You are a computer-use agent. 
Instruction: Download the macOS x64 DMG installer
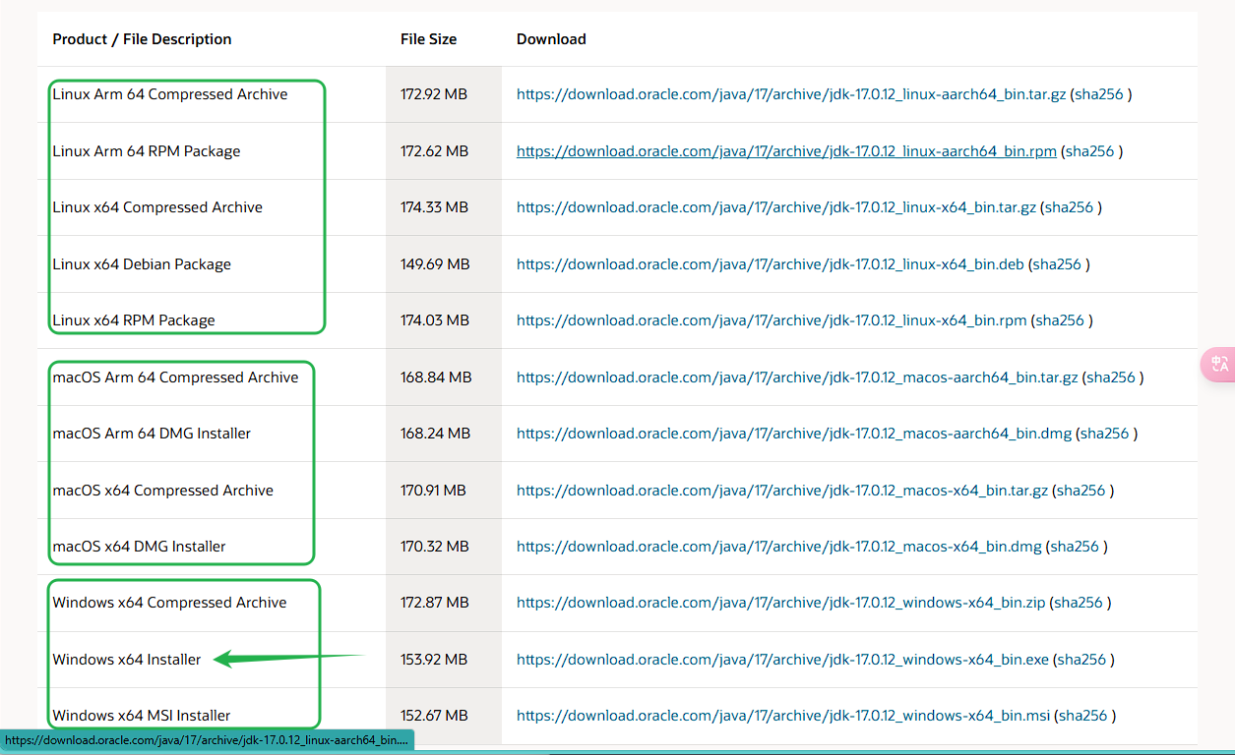pyautogui.click(x=778, y=547)
